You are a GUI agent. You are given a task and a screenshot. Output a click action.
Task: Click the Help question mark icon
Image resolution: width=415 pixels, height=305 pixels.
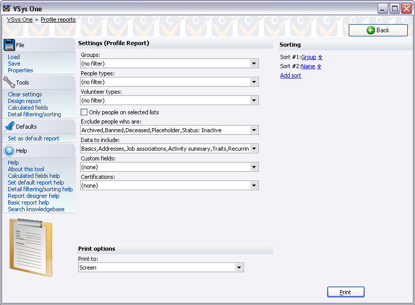(x=9, y=151)
